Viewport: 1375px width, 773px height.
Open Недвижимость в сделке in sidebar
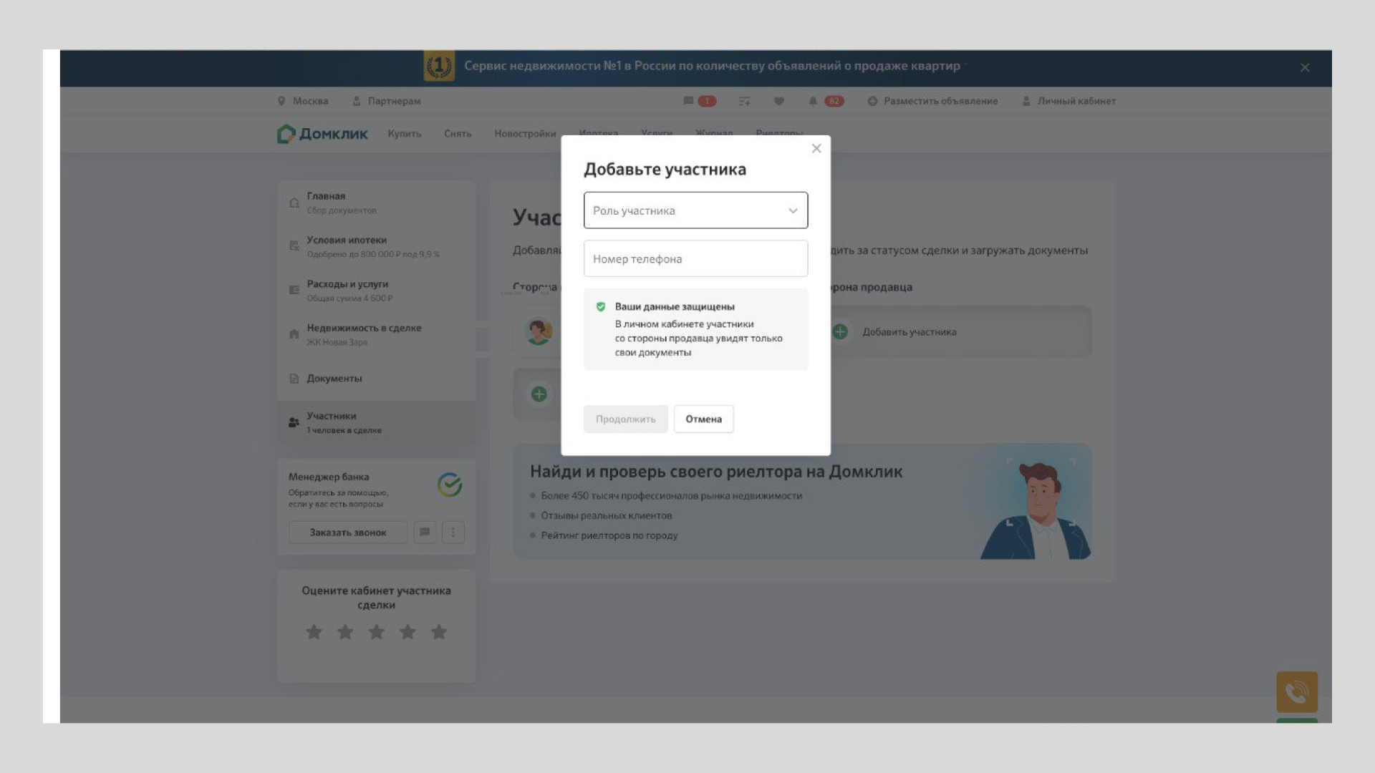(377, 334)
